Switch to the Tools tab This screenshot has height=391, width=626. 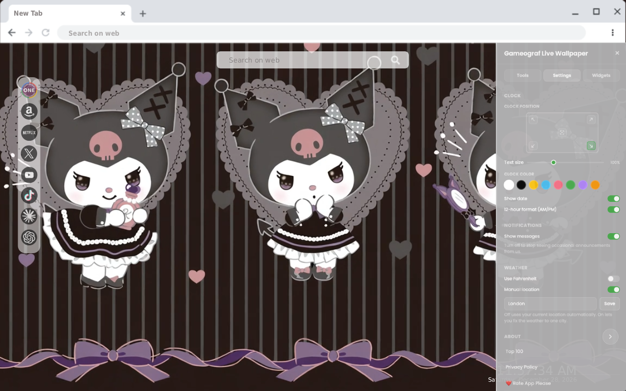click(x=523, y=75)
